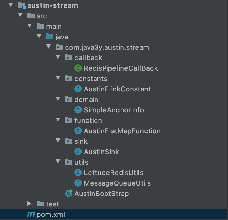Select the SimpleAnchorInfo class

tap(114, 110)
